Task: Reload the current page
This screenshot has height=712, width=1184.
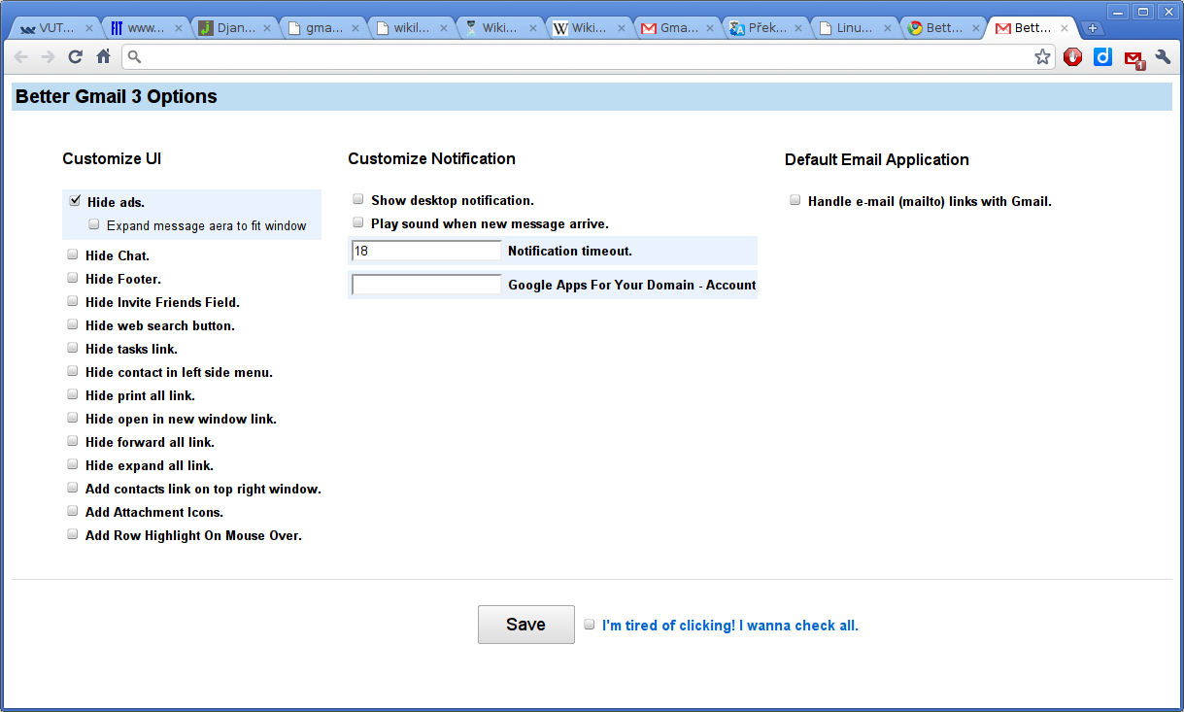Action: [x=75, y=57]
